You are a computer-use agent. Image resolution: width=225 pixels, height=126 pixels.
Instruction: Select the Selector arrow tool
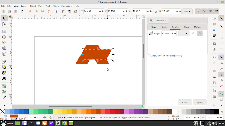pyautogui.click(x=4, y=18)
